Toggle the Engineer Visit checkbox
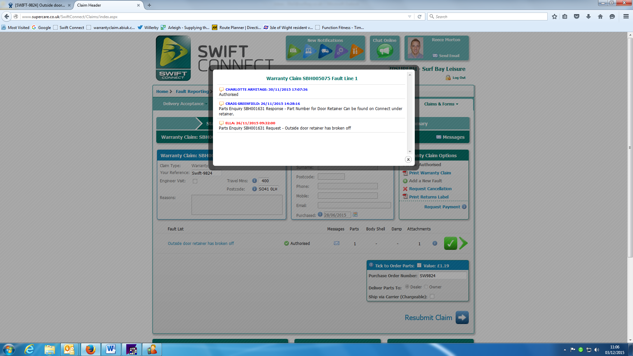 click(x=195, y=181)
